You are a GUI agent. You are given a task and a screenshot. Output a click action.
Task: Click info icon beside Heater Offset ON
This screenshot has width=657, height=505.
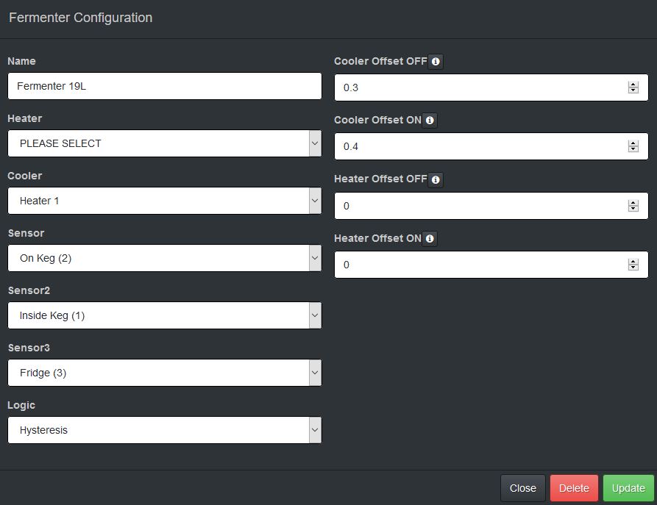[430, 239]
